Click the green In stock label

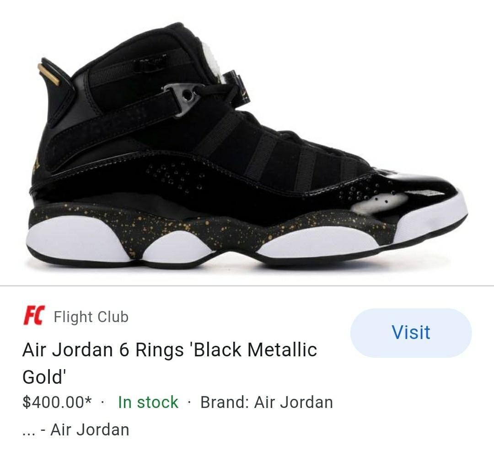coord(148,402)
